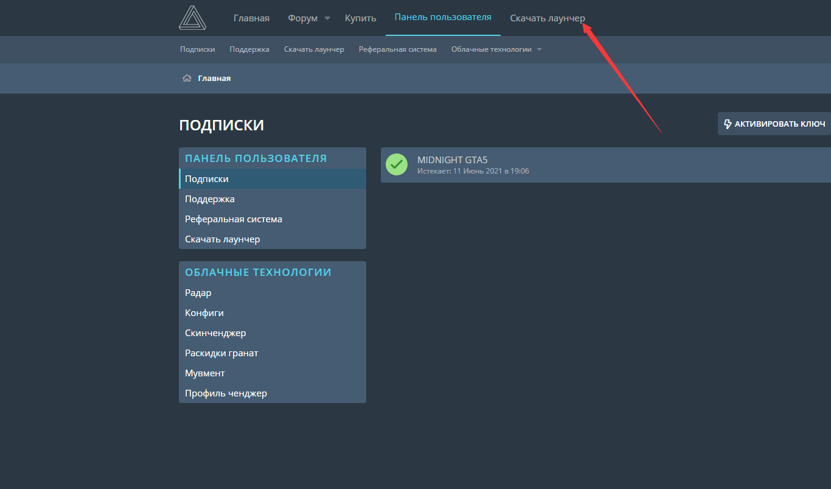This screenshot has height=489, width=831.
Task: Expand the Форум dropdown arrow
Action: coord(327,18)
